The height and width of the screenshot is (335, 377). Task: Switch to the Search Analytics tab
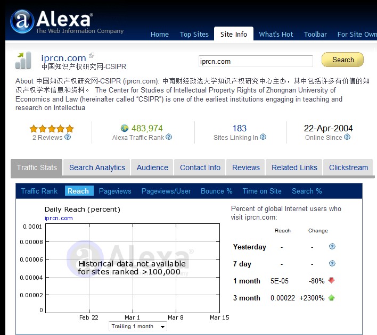[x=97, y=167]
